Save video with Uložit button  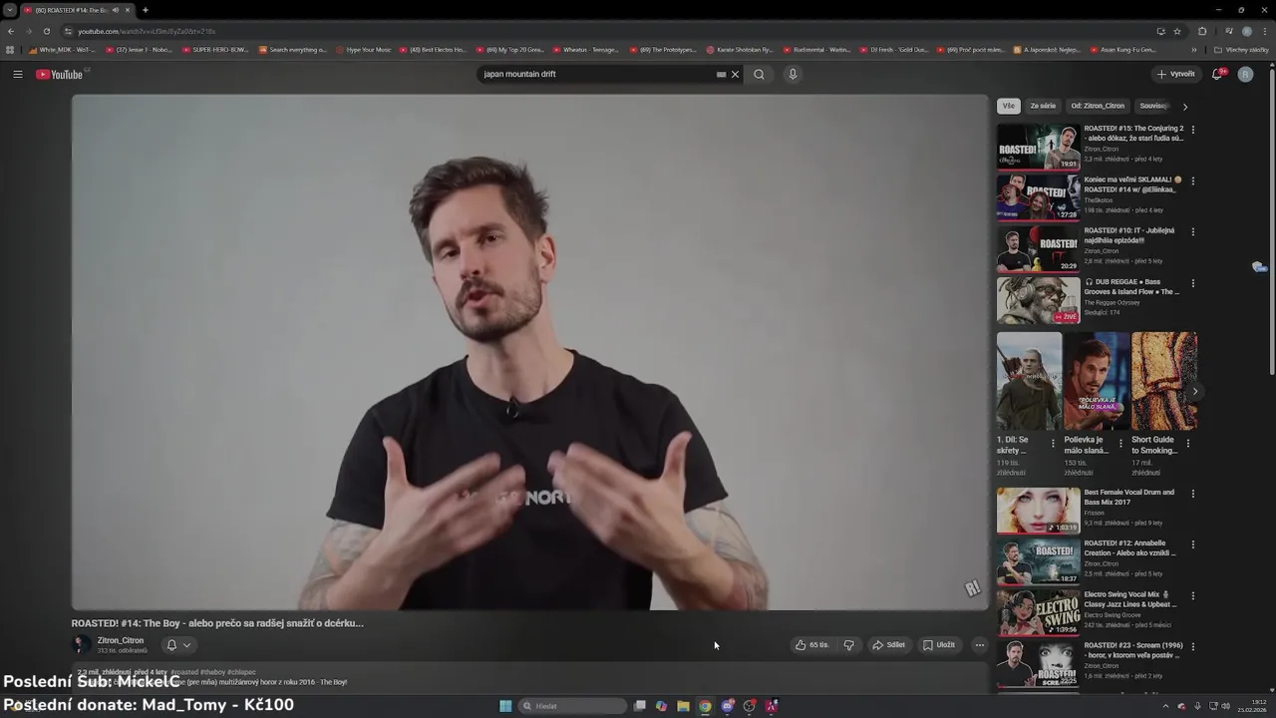point(939,645)
